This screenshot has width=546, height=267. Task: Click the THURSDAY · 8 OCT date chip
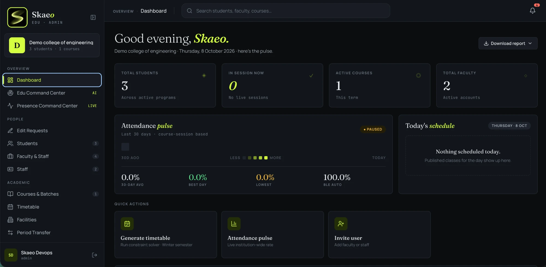(509, 126)
